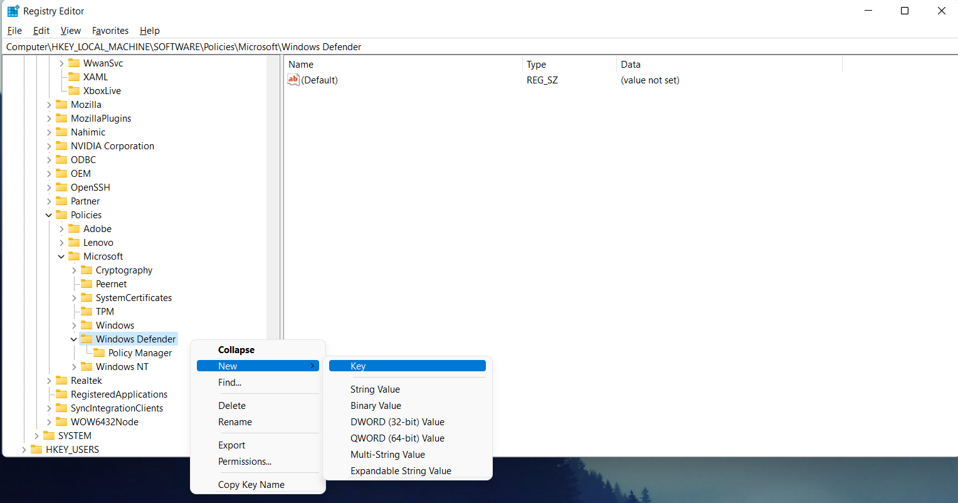
Task: Click the (Default) string value icon
Action: [x=293, y=80]
